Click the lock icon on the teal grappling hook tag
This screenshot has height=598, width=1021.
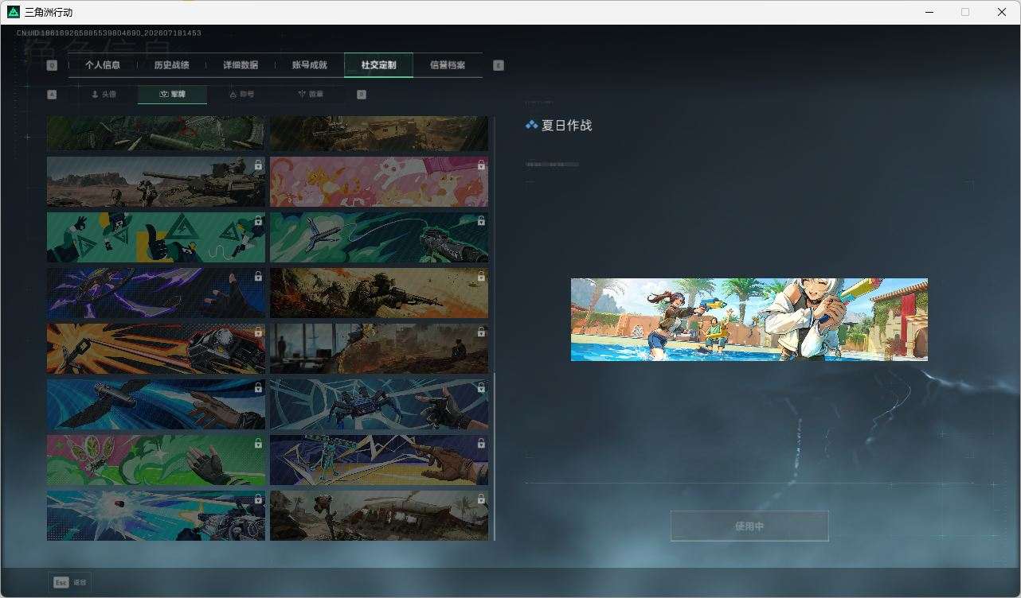[481, 221]
